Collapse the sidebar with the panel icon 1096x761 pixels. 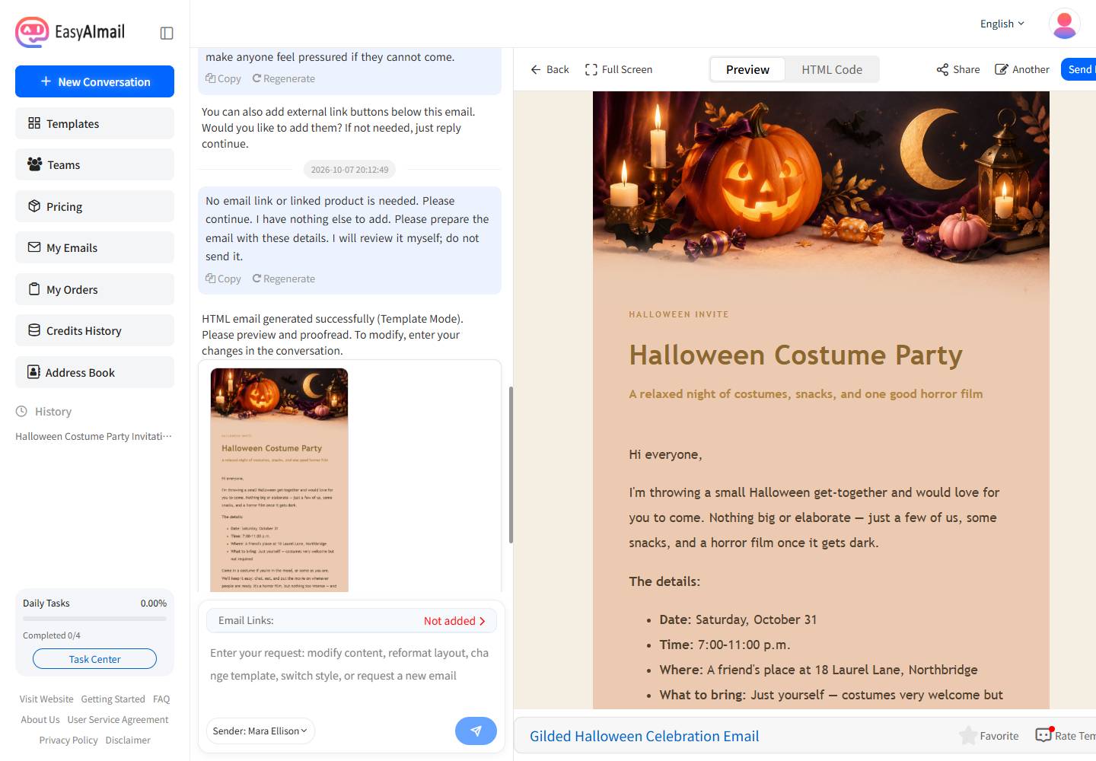tap(167, 33)
